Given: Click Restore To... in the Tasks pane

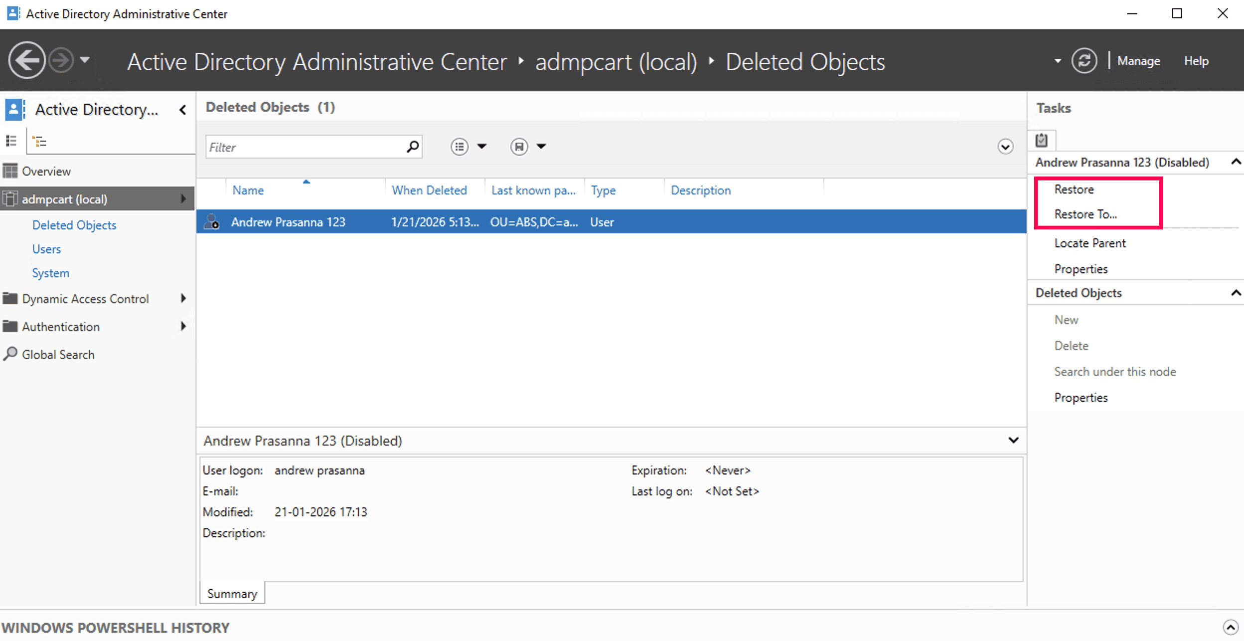Looking at the screenshot, I should (x=1085, y=214).
